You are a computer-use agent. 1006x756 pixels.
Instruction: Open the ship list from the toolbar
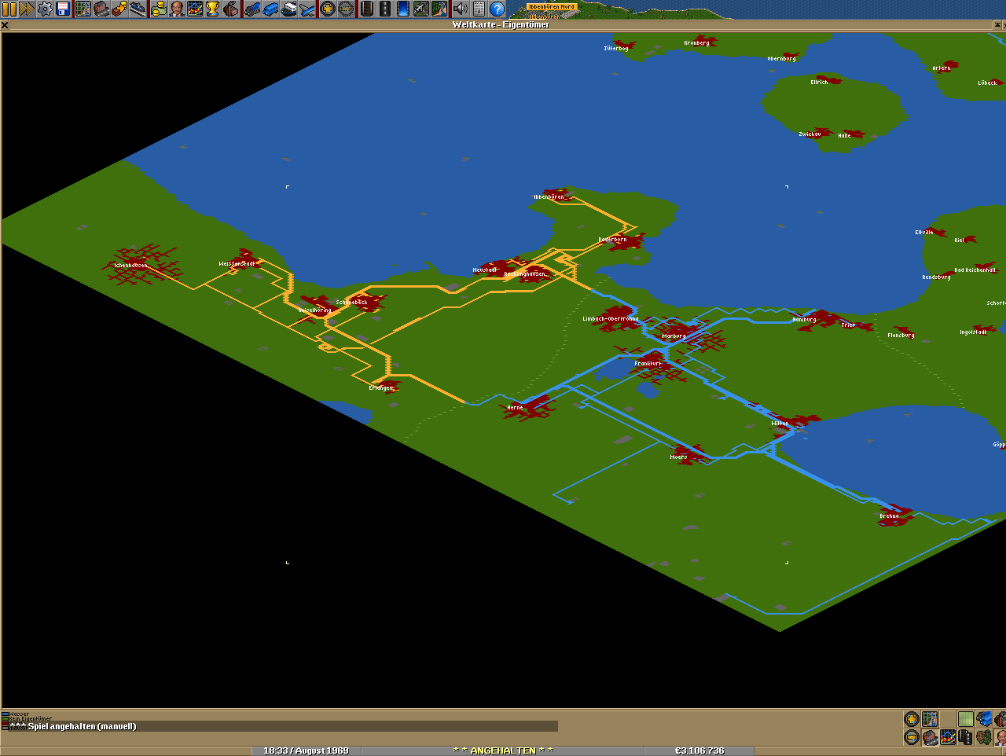(288, 9)
